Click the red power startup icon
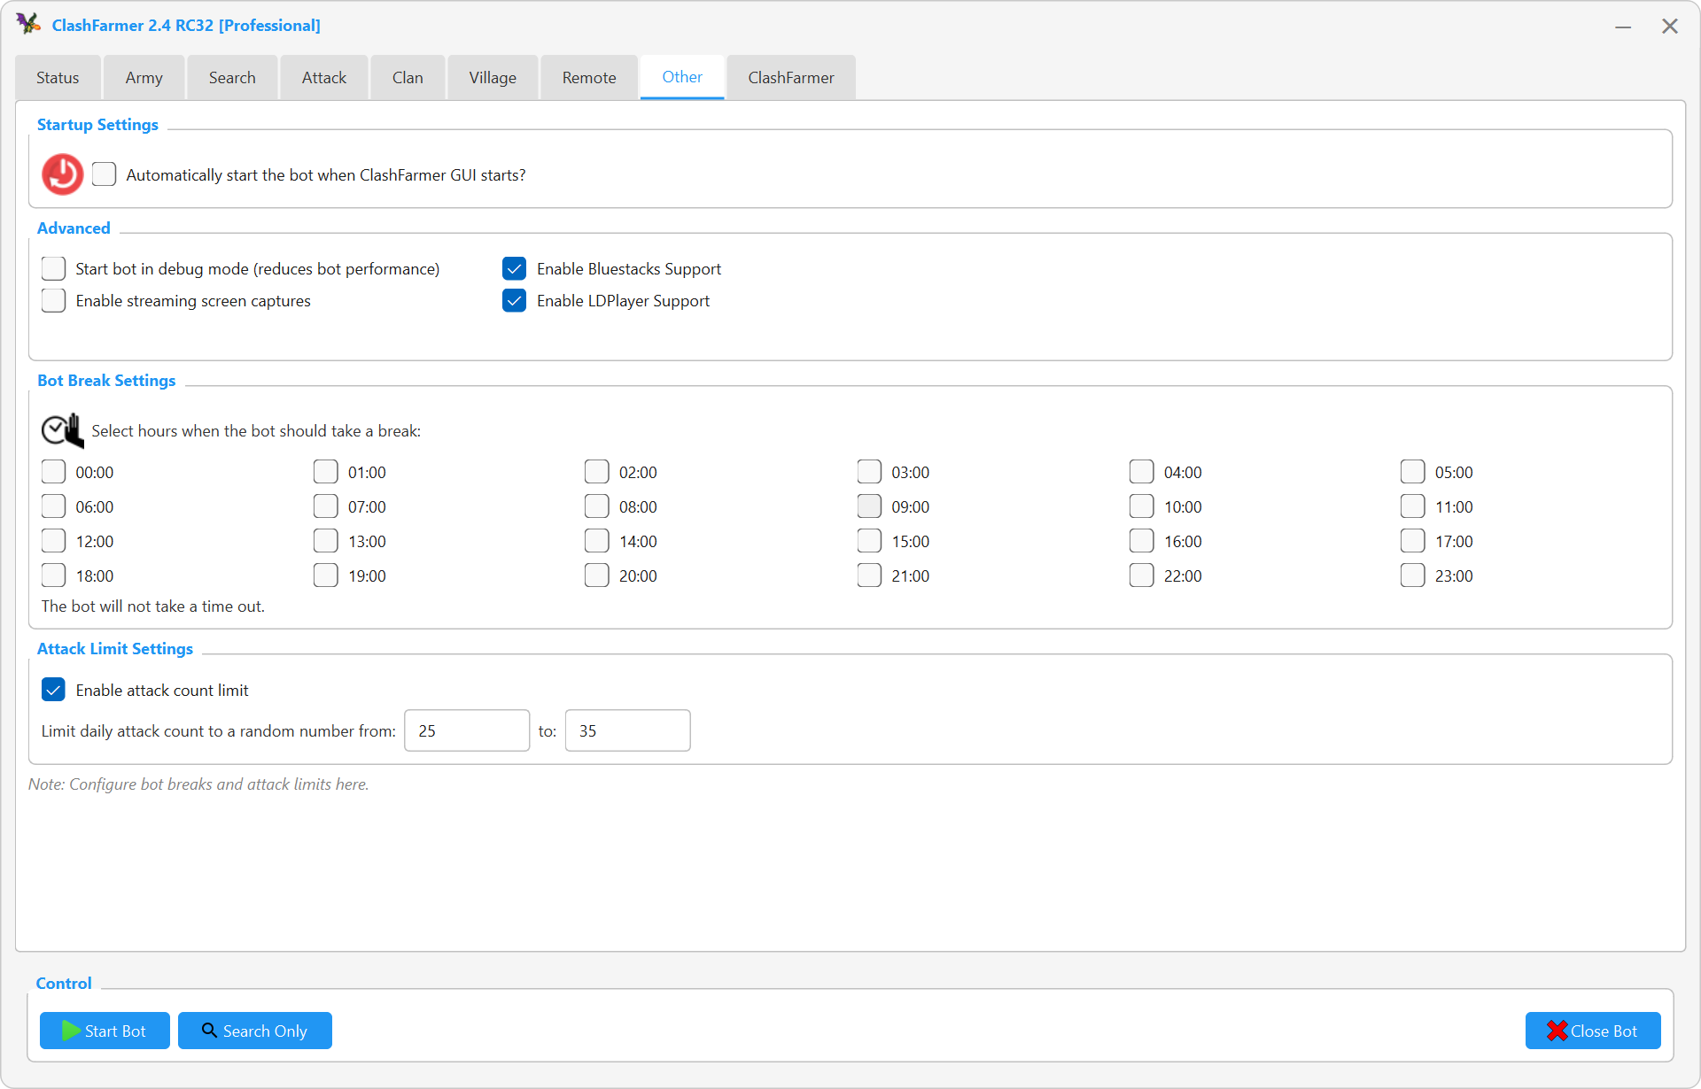1701x1089 pixels. (x=62, y=174)
